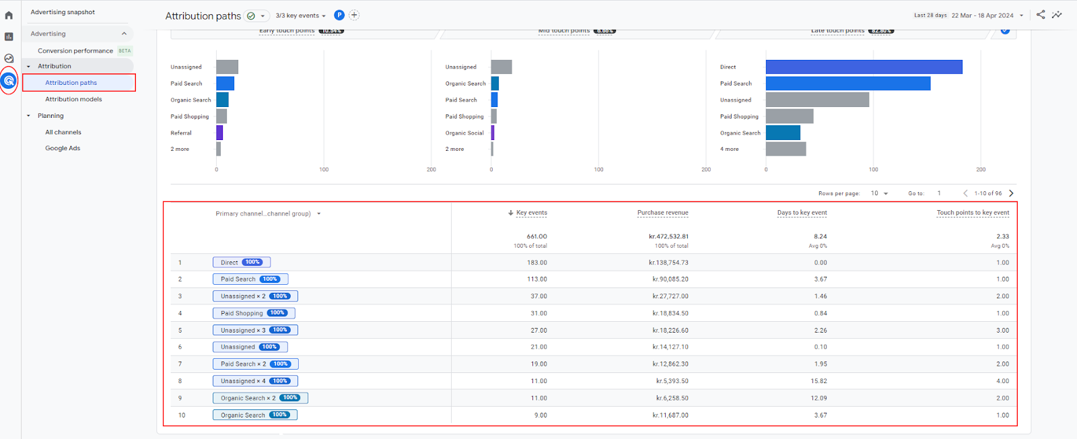Screen dimensions: 1077x439
Task: Open the Advertising snapshot link
Action: point(63,12)
